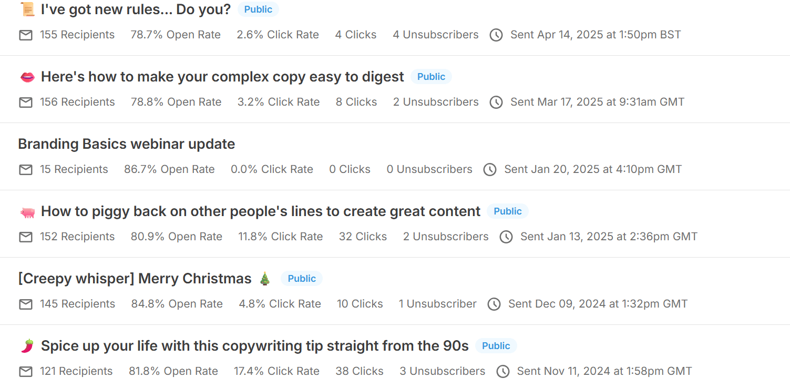Screen dimensions: 790x388
Task: Open "[Creepy whisper] Merry Christmas" broadcast
Action: tap(135, 279)
